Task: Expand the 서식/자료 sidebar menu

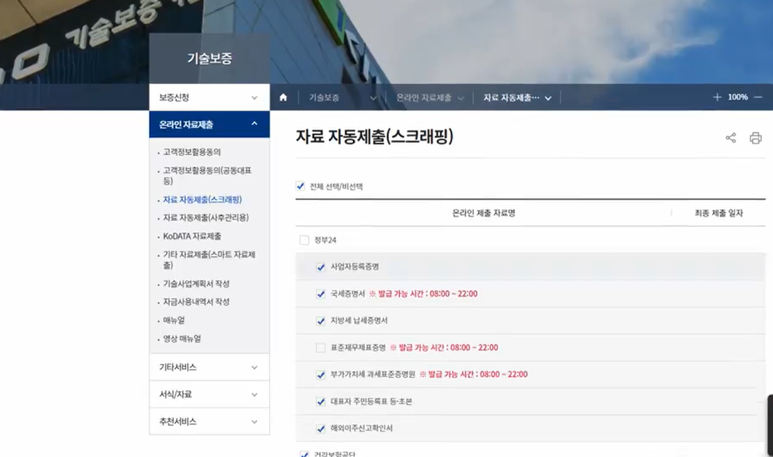Action: coord(209,394)
